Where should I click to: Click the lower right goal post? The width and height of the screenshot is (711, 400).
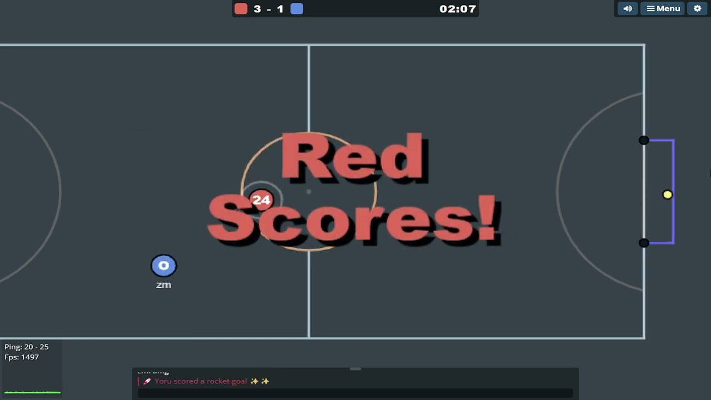coord(644,243)
